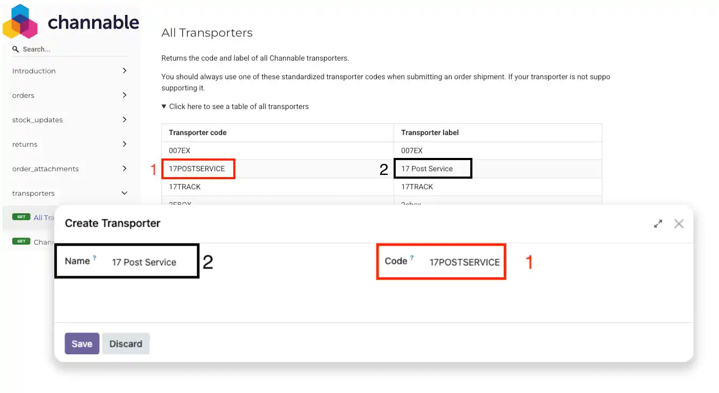This screenshot has width=719, height=393.
Task: Click the second GET badge in the sidebar
Action: pos(21,241)
